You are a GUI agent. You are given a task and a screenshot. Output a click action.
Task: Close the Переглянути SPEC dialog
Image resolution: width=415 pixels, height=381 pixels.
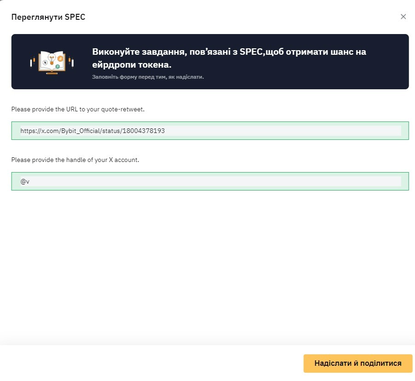tap(403, 17)
